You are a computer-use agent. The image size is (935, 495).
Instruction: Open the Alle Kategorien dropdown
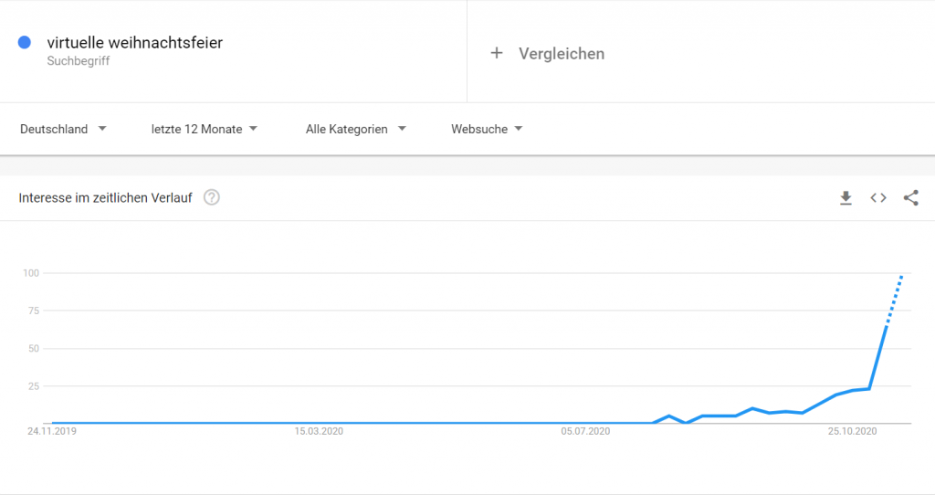(x=355, y=129)
